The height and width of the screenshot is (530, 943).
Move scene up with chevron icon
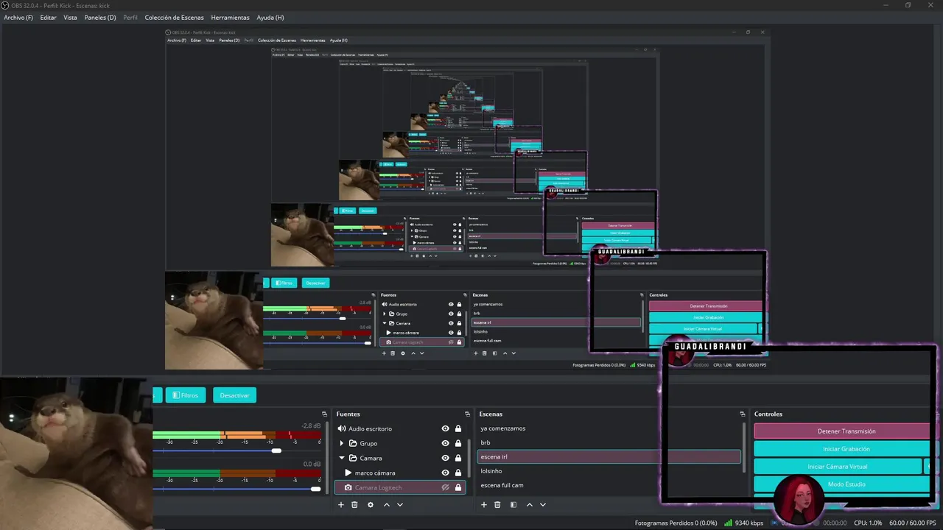click(529, 505)
